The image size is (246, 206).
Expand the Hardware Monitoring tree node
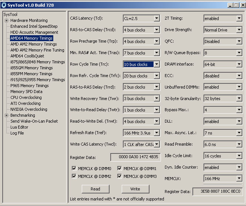(x=6, y=21)
